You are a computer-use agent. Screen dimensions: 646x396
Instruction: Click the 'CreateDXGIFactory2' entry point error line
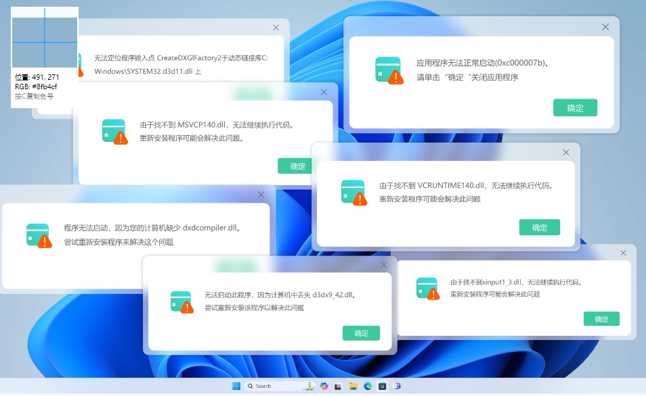click(x=181, y=58)
